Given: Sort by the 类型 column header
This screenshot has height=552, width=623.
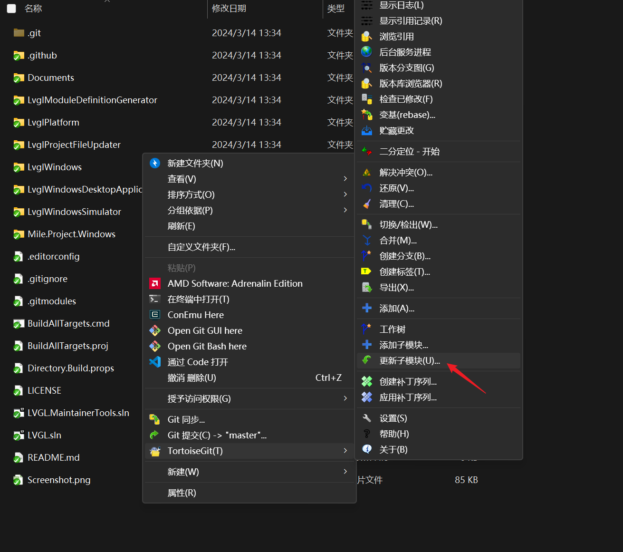Looking at the screenshot, I should coord(336,9).
